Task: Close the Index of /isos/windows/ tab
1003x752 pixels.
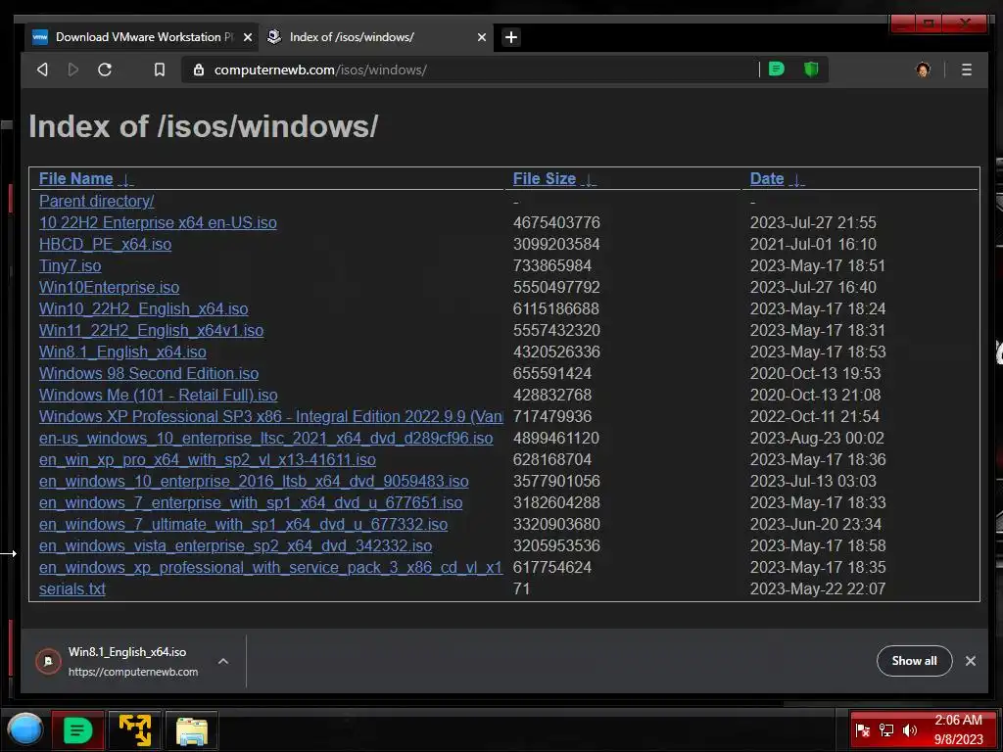Action: pos(482,37)
